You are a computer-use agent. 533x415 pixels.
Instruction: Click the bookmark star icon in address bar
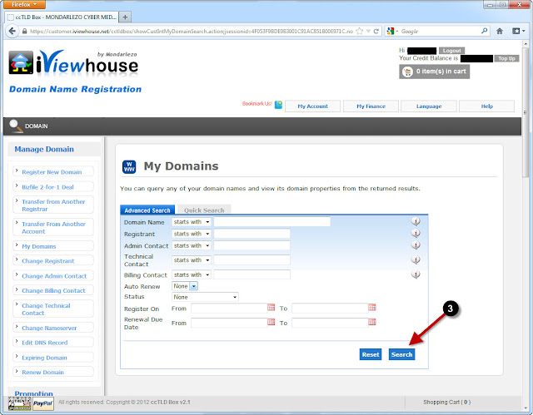(359, 32)
